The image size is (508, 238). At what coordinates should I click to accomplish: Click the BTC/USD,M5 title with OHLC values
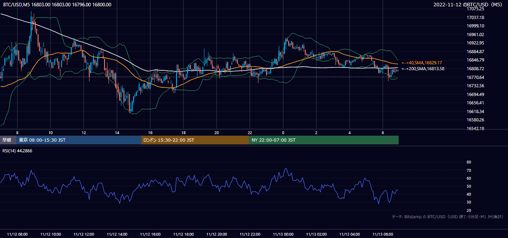click(57, 5)
